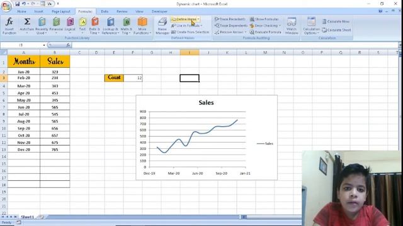403x226 pixels.
Task: Click Trace Dependents
Action: pyautogui.click(x=231, y=26)
